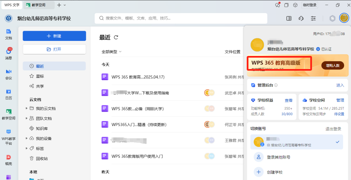Click the 增购人数 button

click(x=332, y=65)
